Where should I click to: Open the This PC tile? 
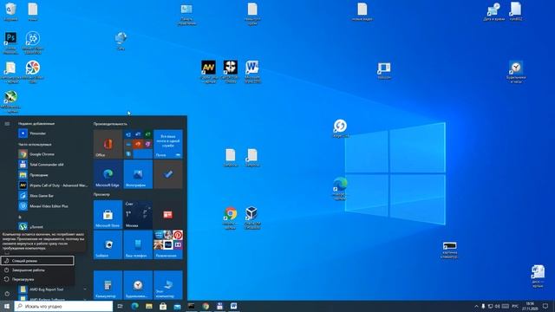click(168, 285)
